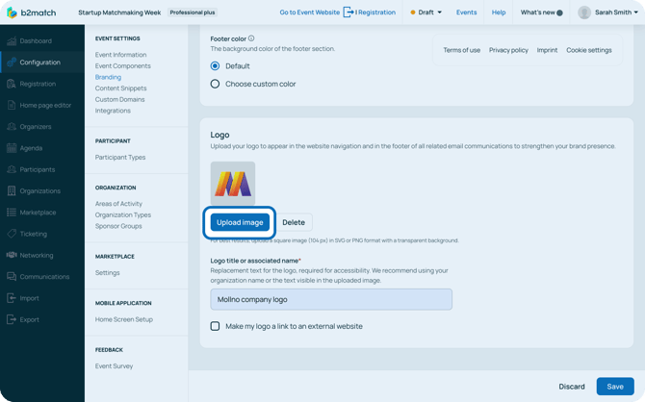
Task: Open the Help menu item
Action: tap(498, 13)
